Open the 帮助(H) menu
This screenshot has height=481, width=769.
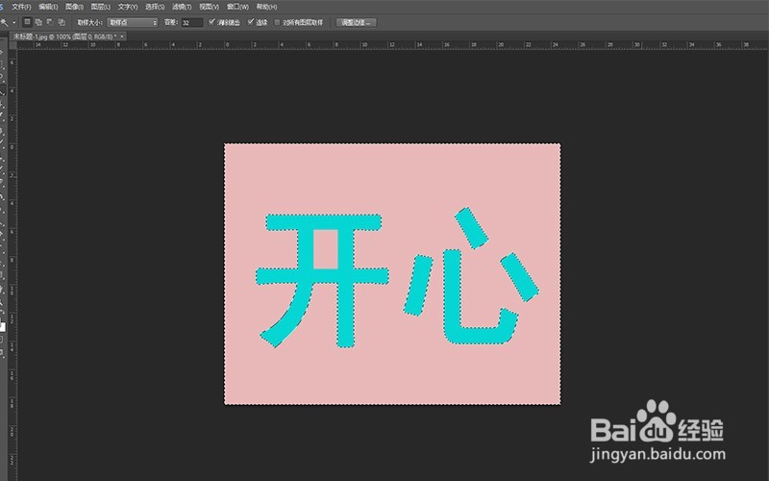(x=267, y=7)
